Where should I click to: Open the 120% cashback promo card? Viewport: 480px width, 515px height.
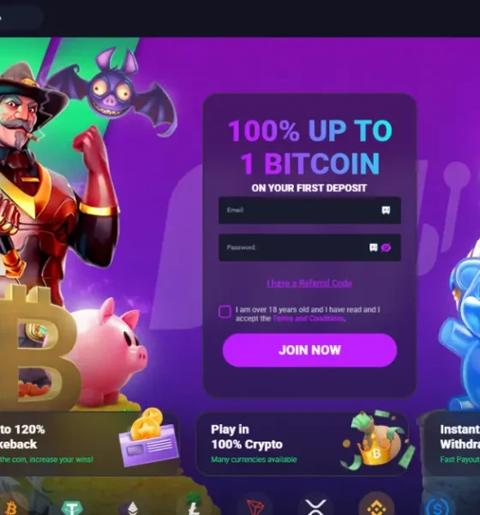click(89, 444)
